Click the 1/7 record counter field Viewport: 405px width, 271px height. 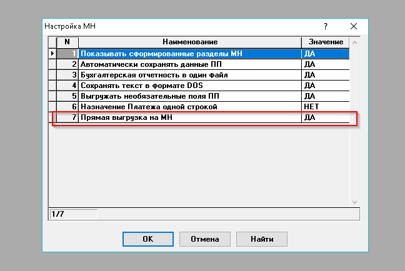(73, 214)
